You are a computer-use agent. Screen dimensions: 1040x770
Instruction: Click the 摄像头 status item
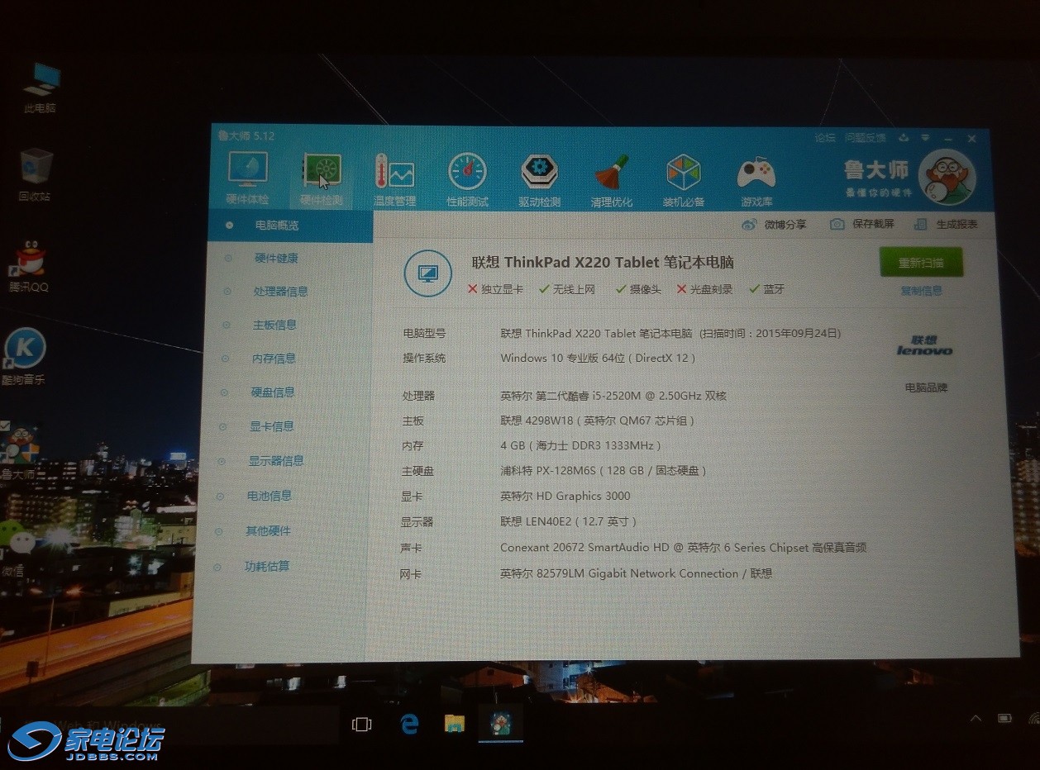pyautogui.click(x=638, y=289)
